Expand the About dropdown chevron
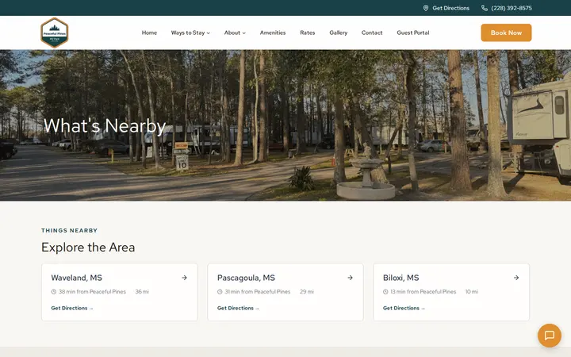This screenshot has width=571, height=357. (x=244, y=33)
